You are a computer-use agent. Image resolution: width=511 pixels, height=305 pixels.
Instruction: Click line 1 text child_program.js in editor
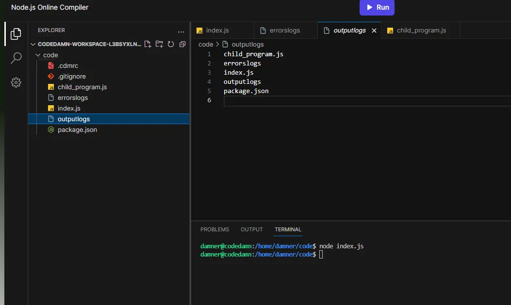pos(253,54)
